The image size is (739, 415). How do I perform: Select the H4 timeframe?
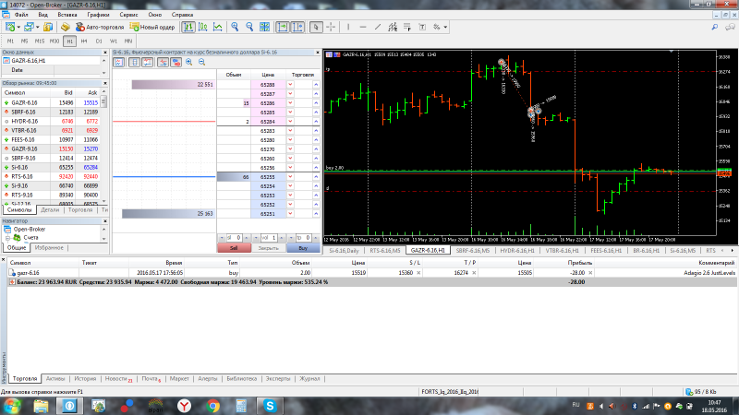tap(84, 41)
